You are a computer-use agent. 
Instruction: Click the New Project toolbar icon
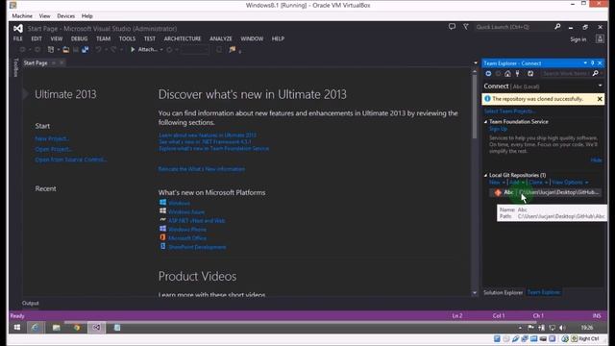(x=51, y=49)
